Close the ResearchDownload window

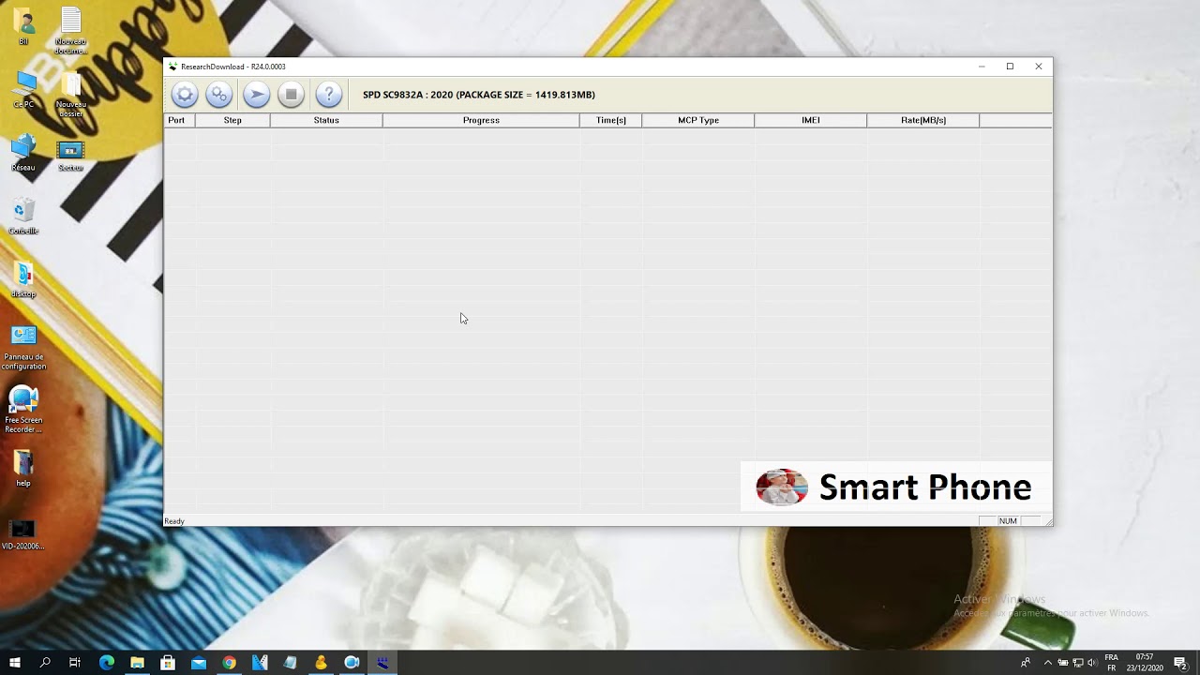click(x=1039, y=67)
